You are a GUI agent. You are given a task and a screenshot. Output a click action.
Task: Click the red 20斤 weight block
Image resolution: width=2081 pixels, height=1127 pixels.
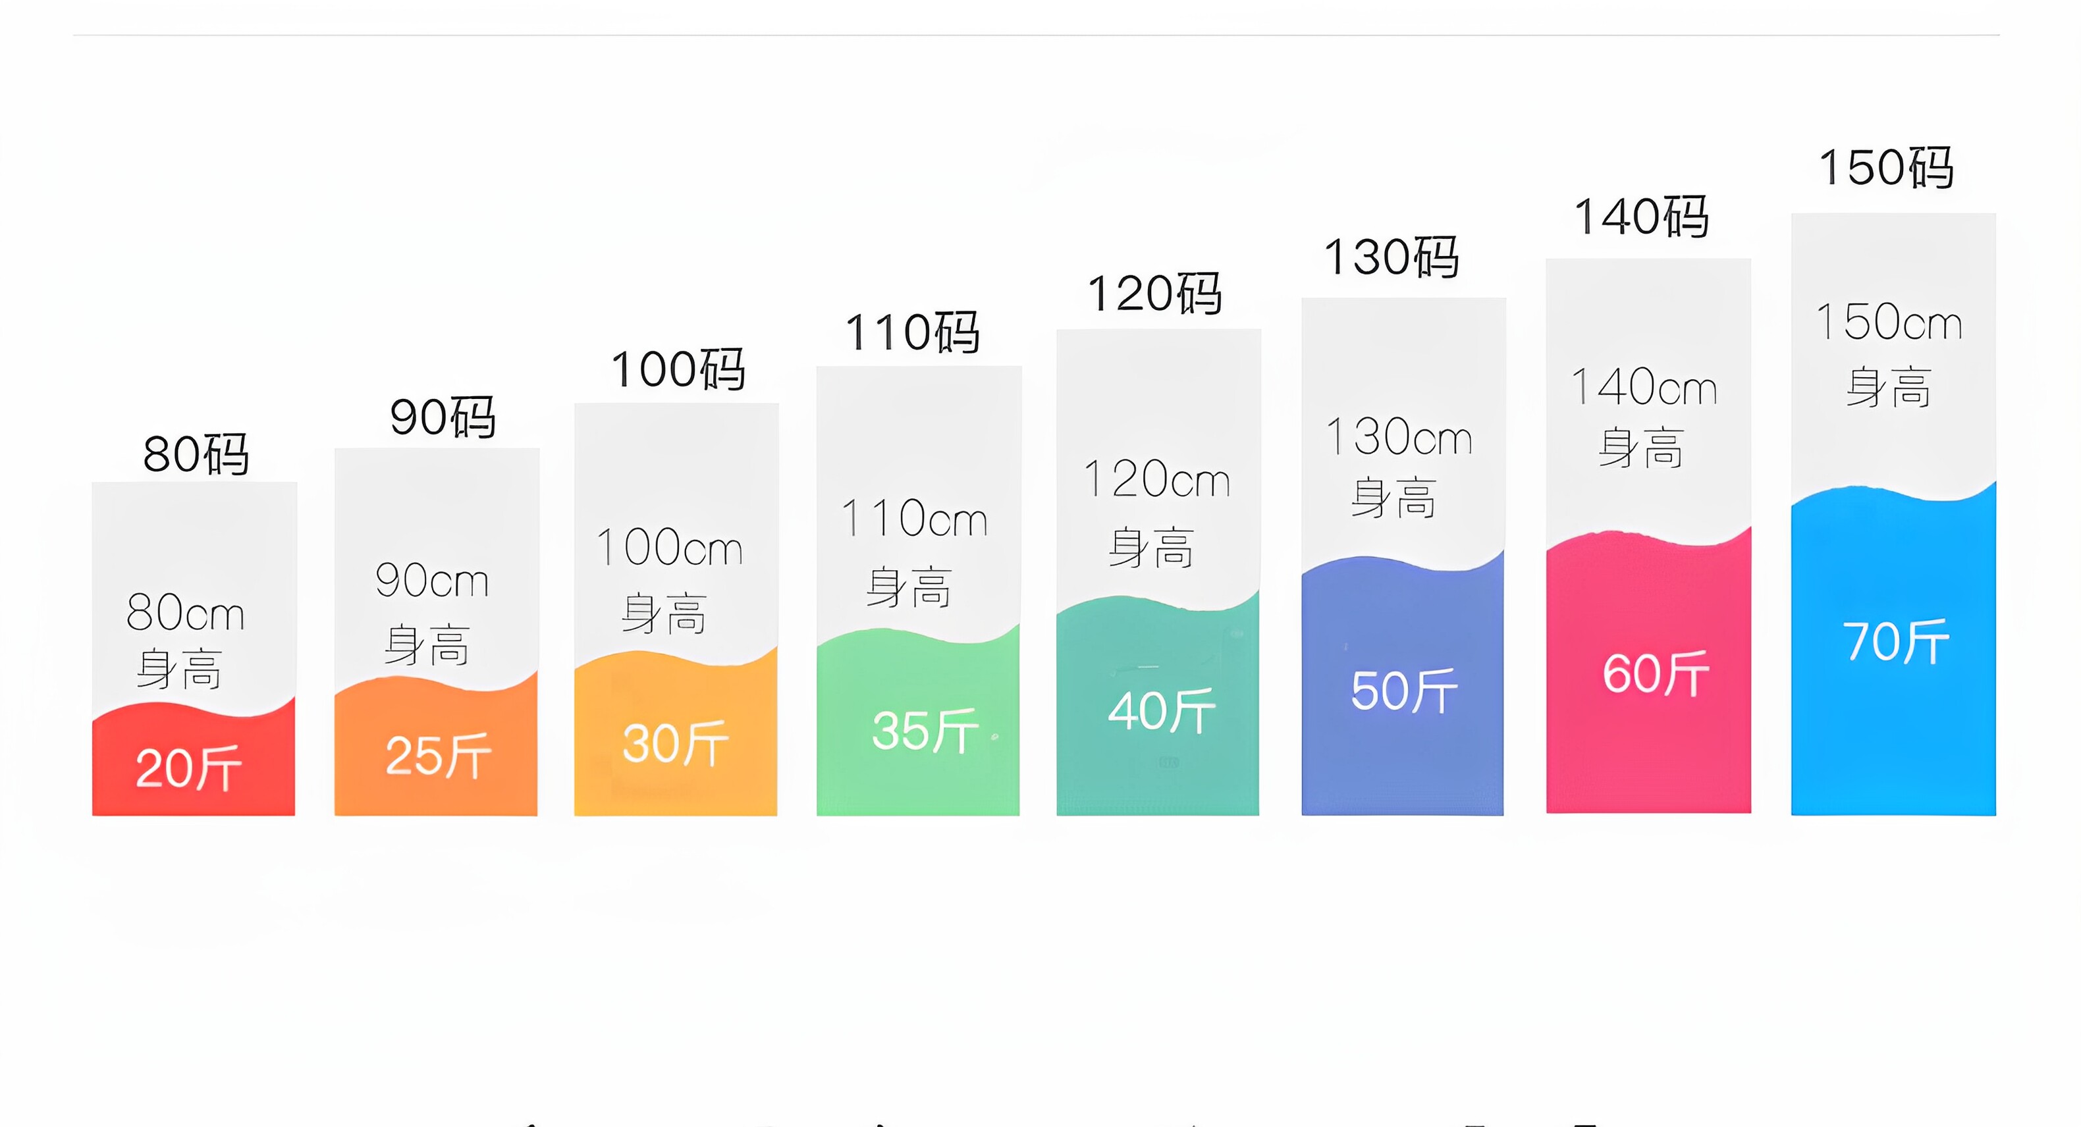[x=193, y=760]
